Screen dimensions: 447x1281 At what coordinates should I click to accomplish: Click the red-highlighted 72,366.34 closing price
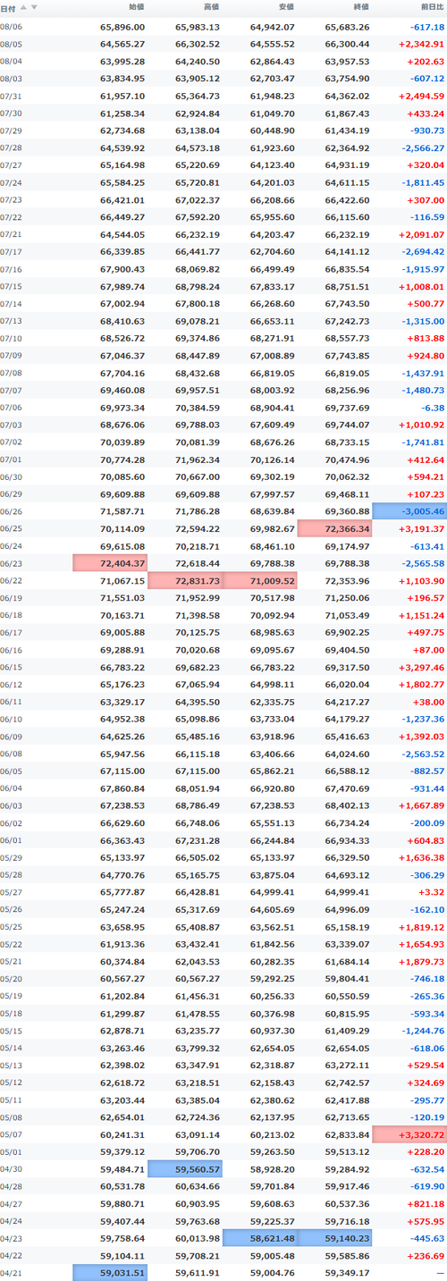click(x=334, y=528)
